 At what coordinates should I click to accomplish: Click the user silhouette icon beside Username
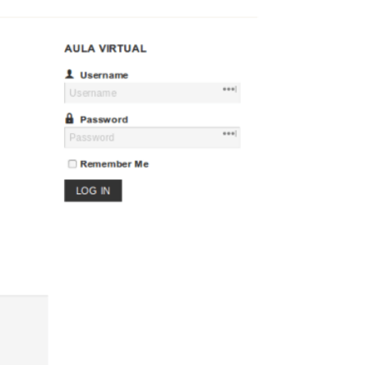(69, 74)
